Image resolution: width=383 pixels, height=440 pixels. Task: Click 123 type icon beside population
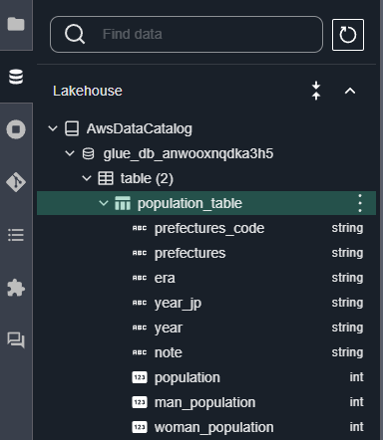140,377
